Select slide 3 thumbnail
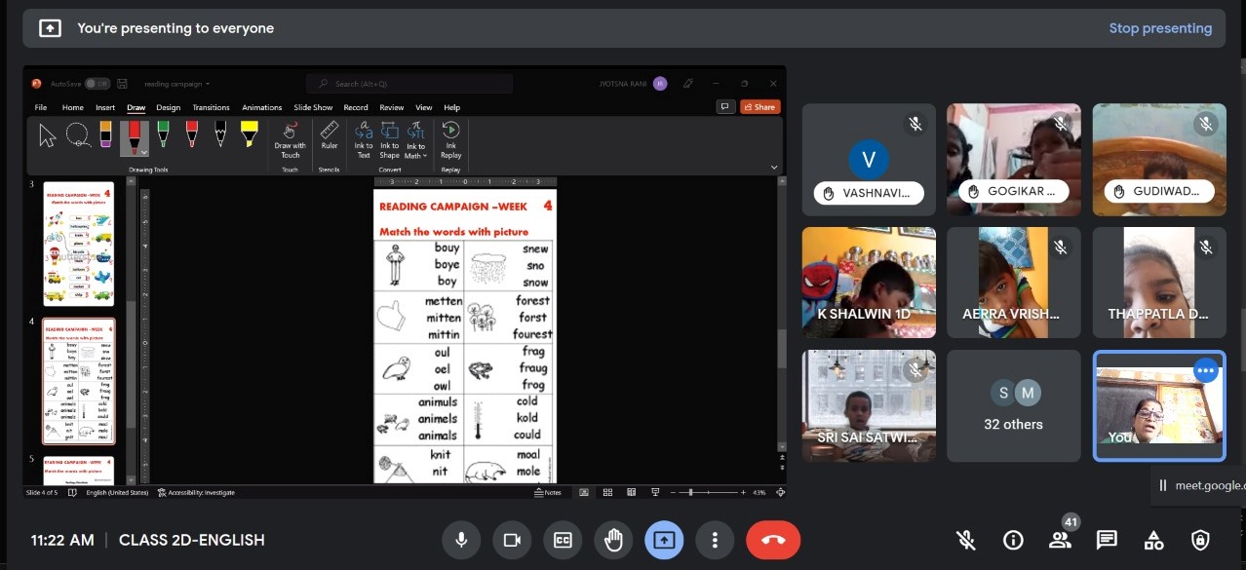This screenshot has width=1246, height=570. 78,244
